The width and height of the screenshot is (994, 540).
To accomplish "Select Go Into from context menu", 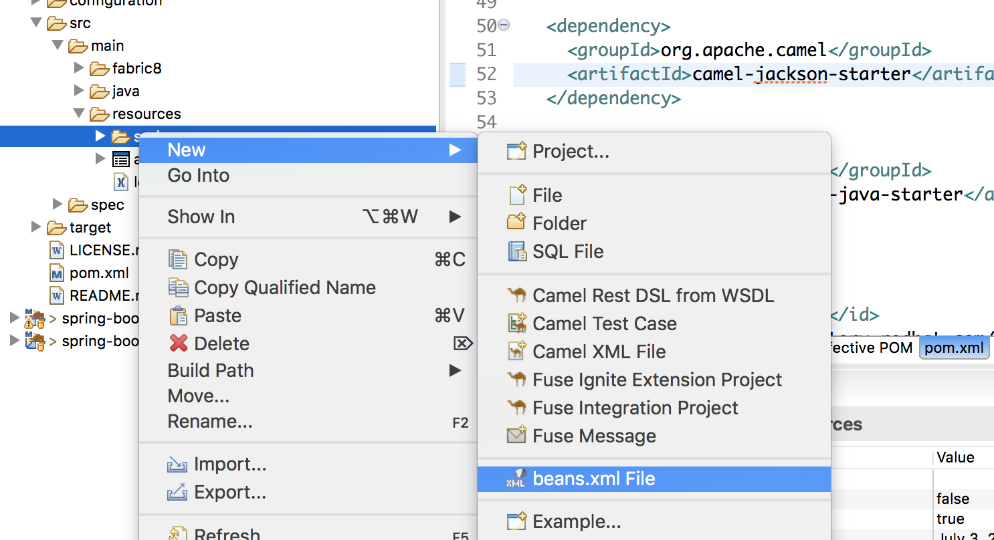I will pyautogui.click(x=198, y=175).
